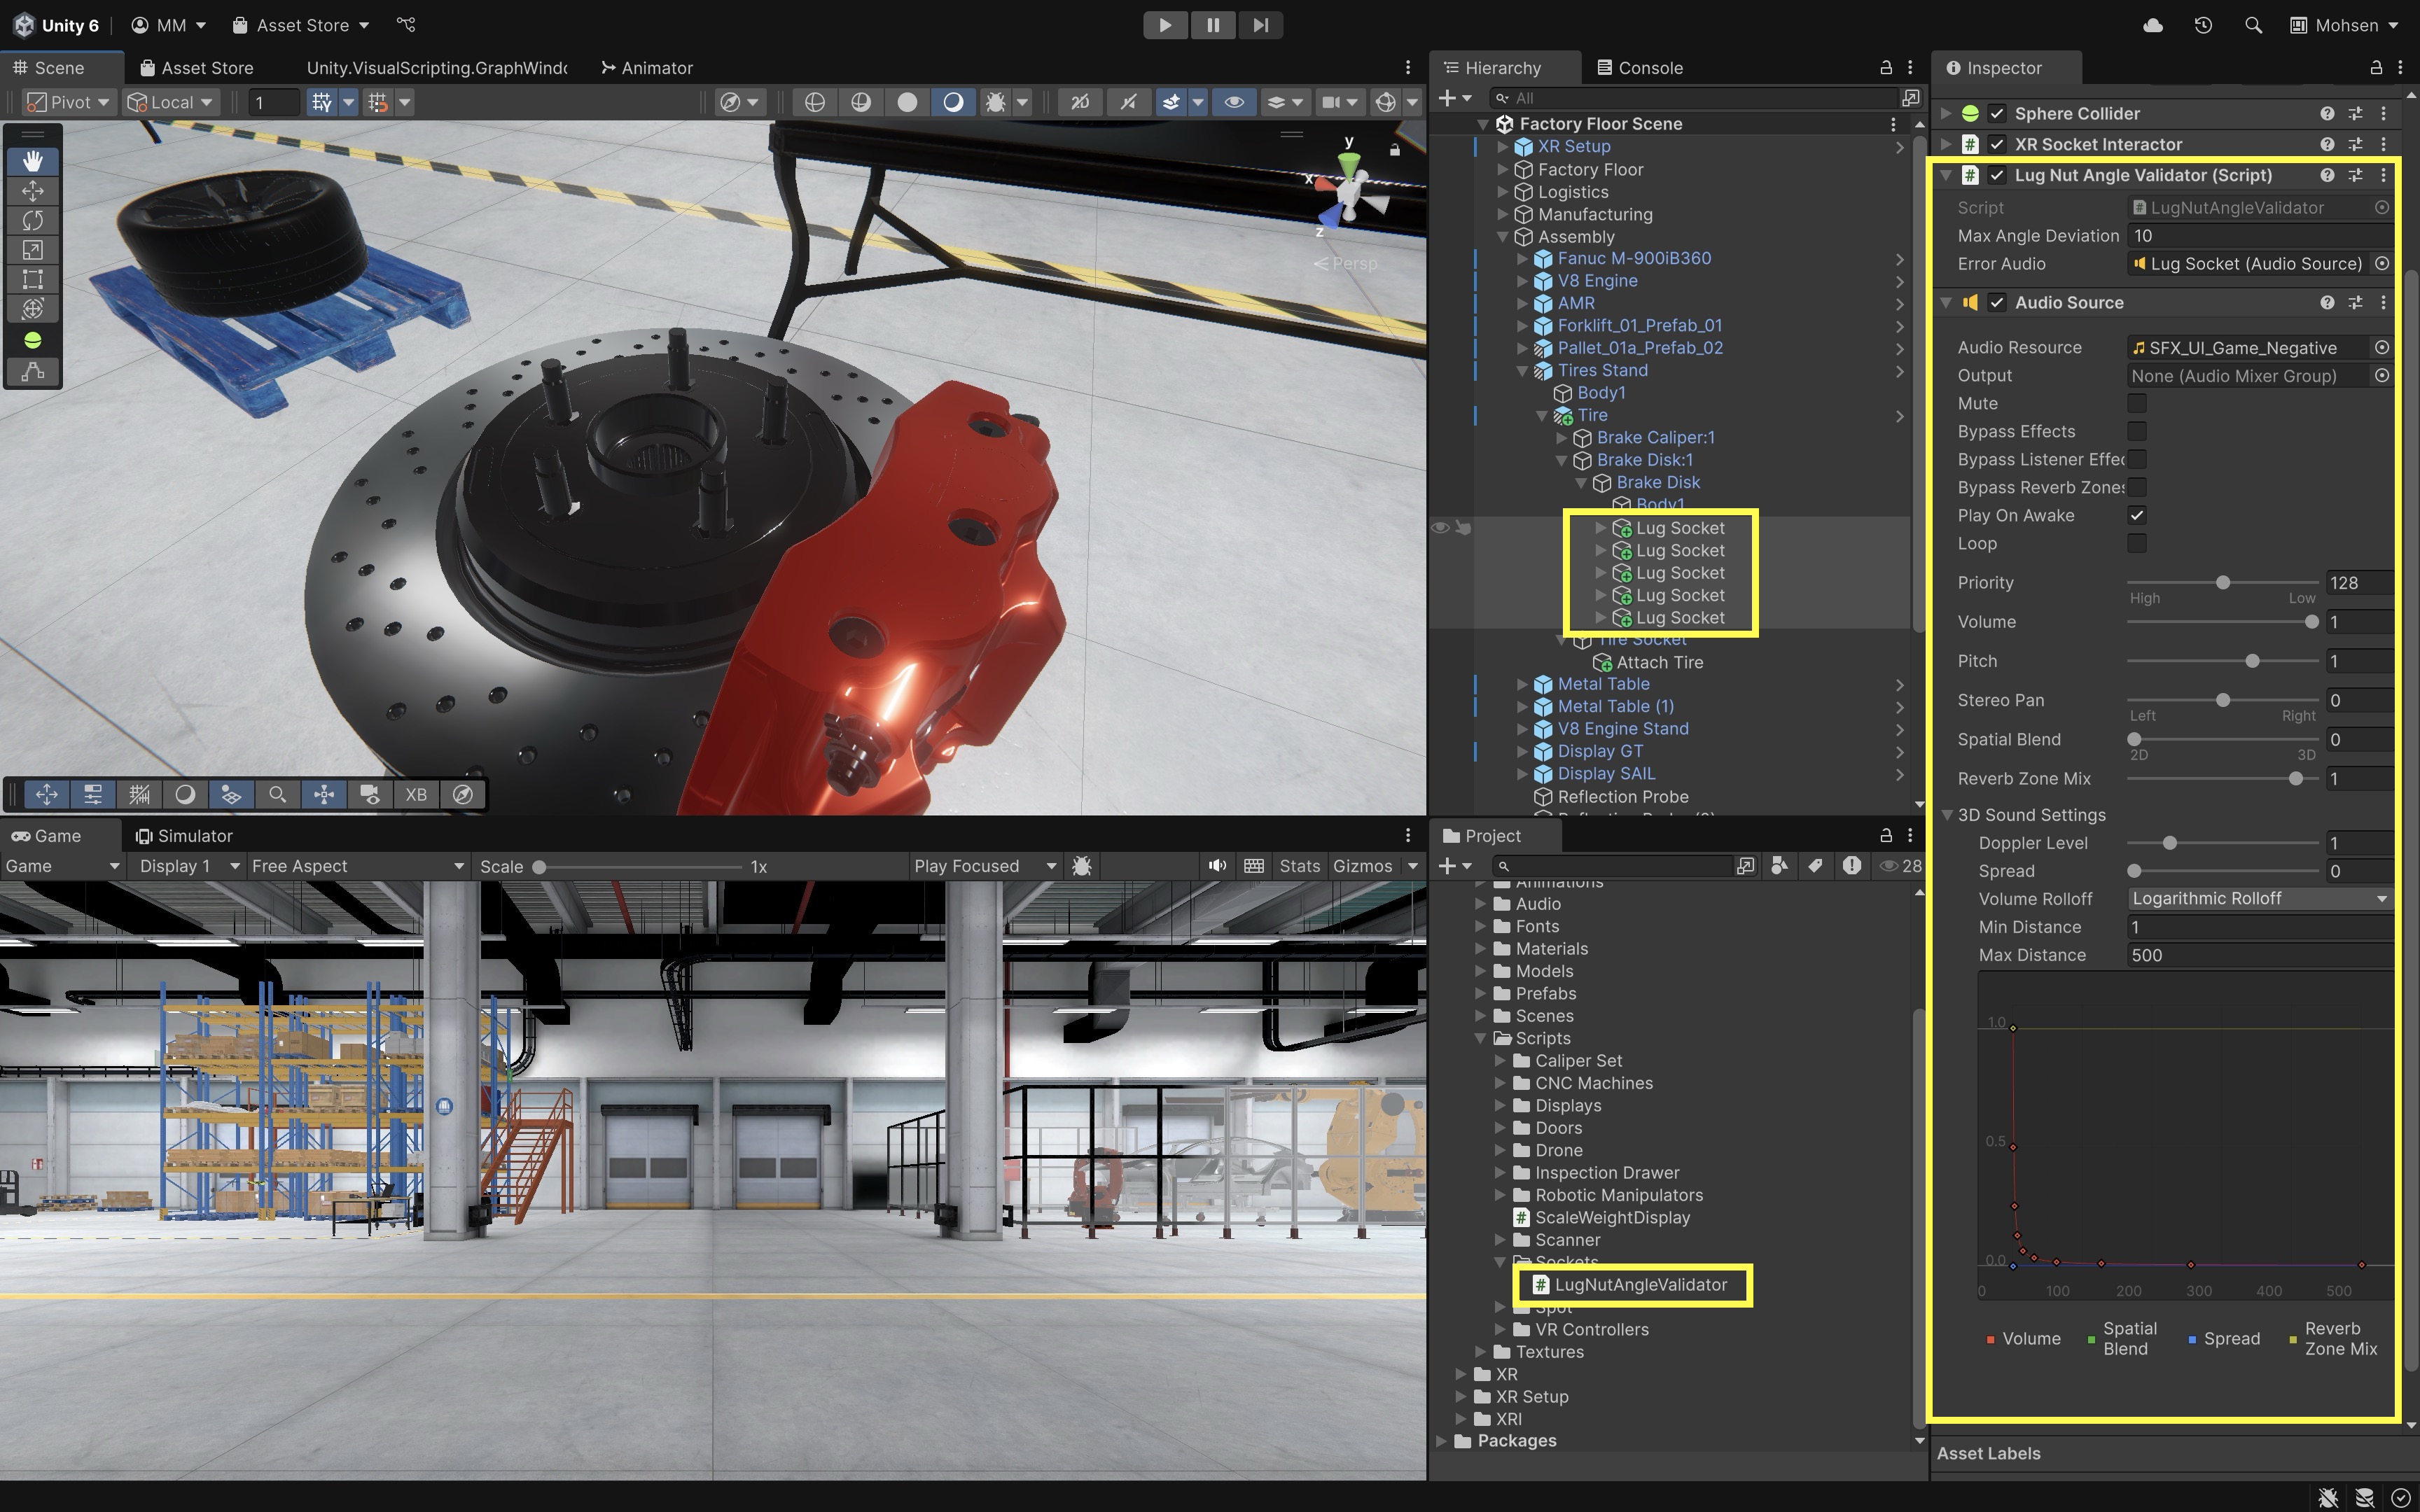Click the Stats button in Game view
This screenshot has height=1512, width=2420.
pos(1299,866)
